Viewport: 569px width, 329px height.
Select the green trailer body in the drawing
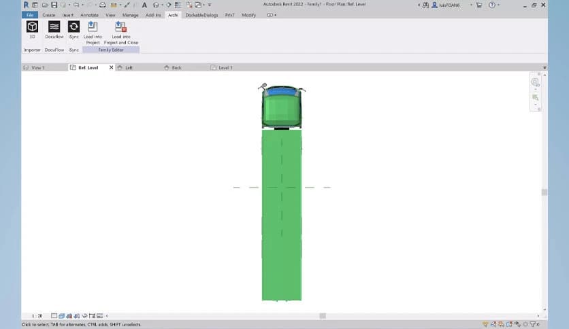click(282, 215)
